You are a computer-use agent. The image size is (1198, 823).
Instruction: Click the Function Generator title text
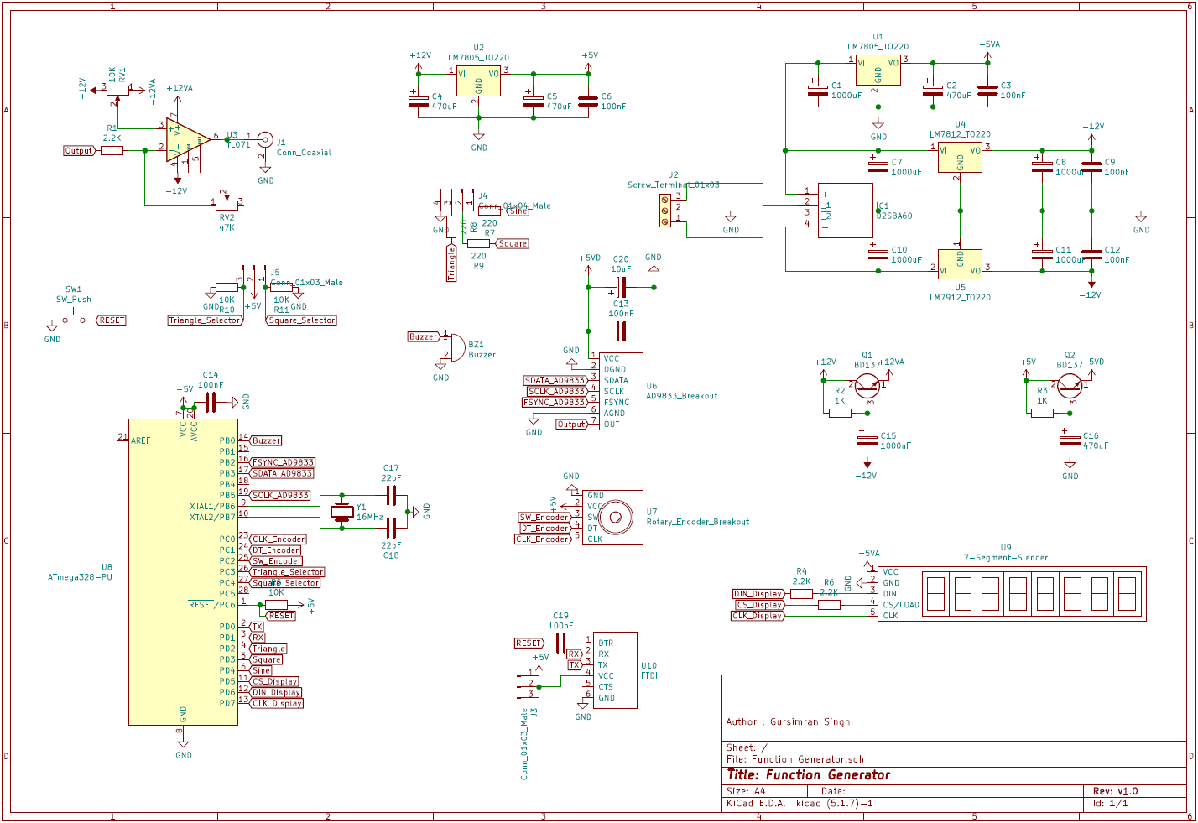click(x=807, y=774)
